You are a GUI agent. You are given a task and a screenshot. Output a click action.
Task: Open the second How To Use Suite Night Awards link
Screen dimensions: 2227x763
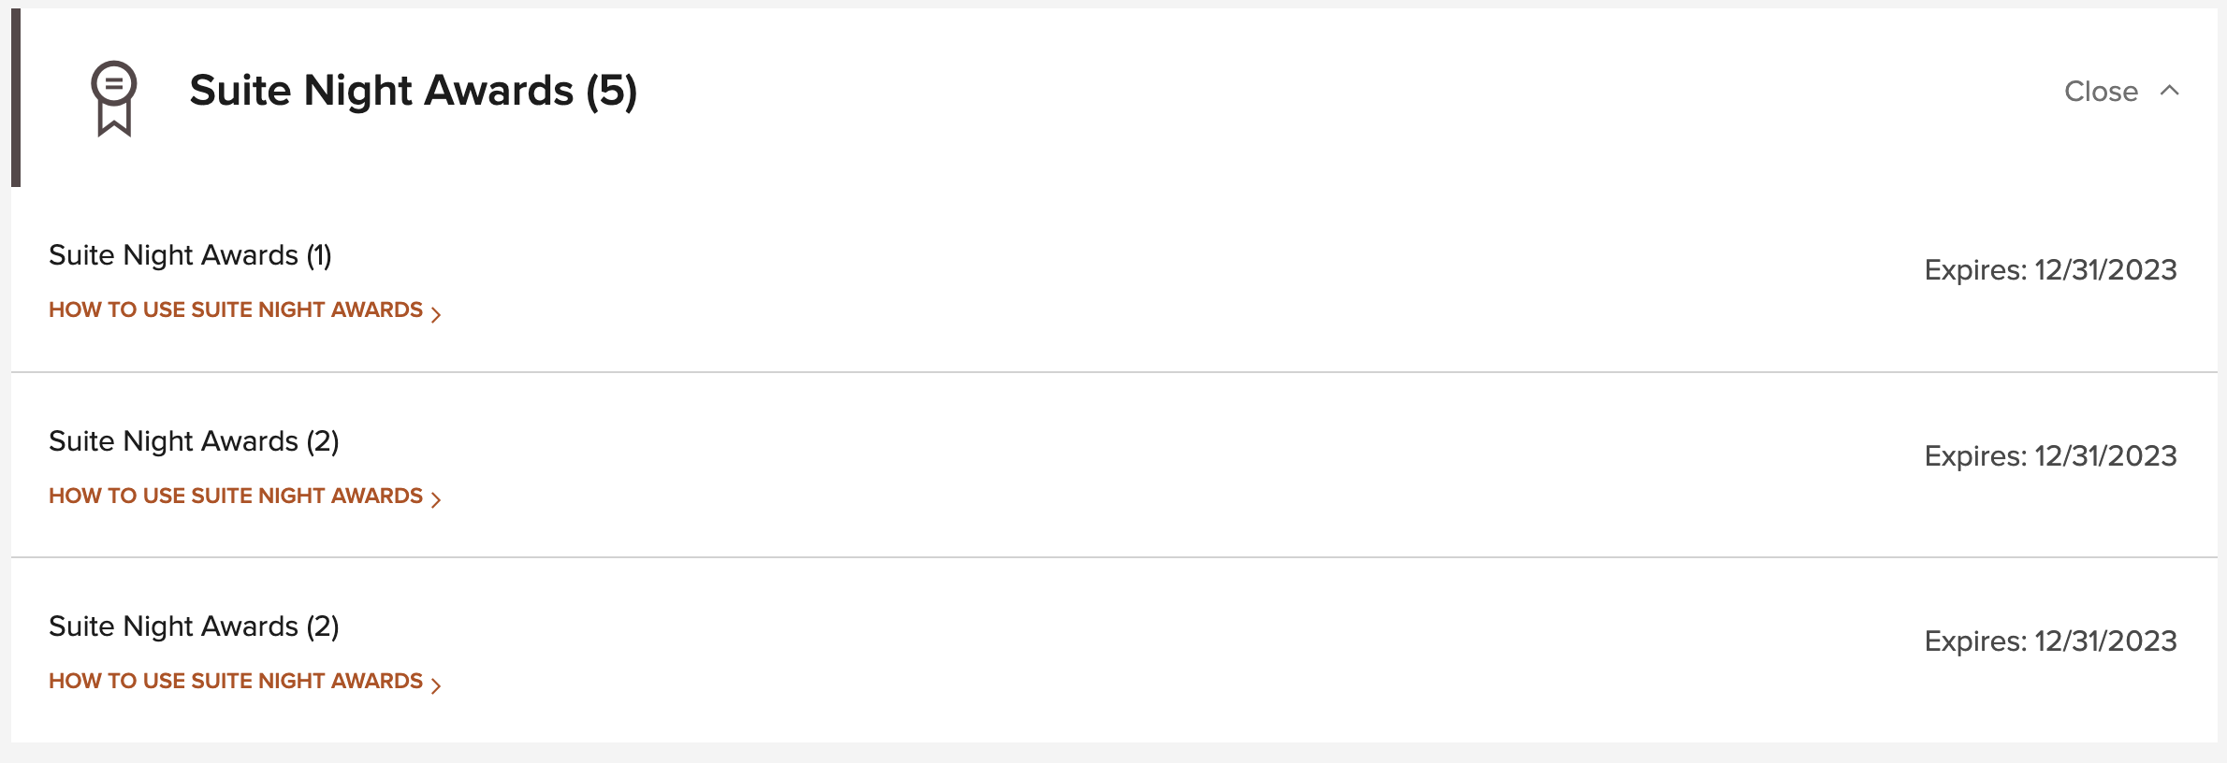click(x=236, y=496)
